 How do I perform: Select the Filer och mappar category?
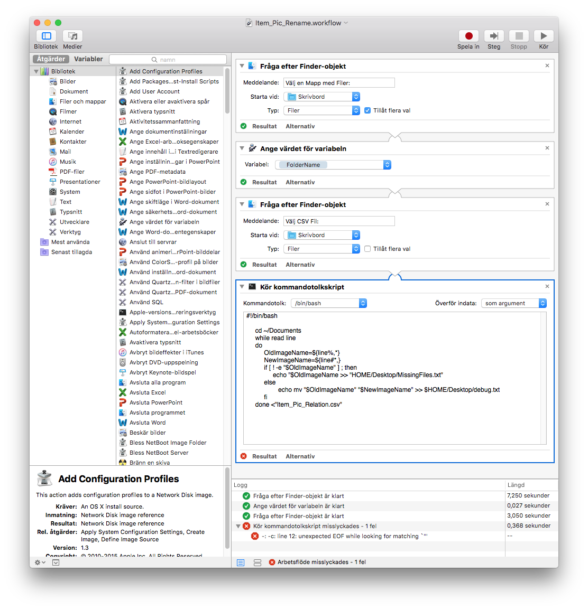coord(82,101)
